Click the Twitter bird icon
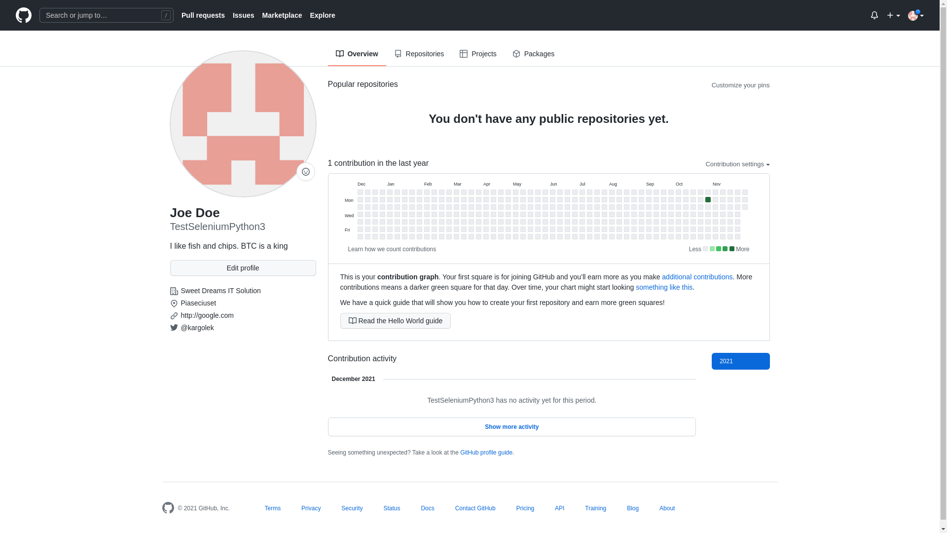Viewport: 947px width, 533px height. click(x=174, y=328)
